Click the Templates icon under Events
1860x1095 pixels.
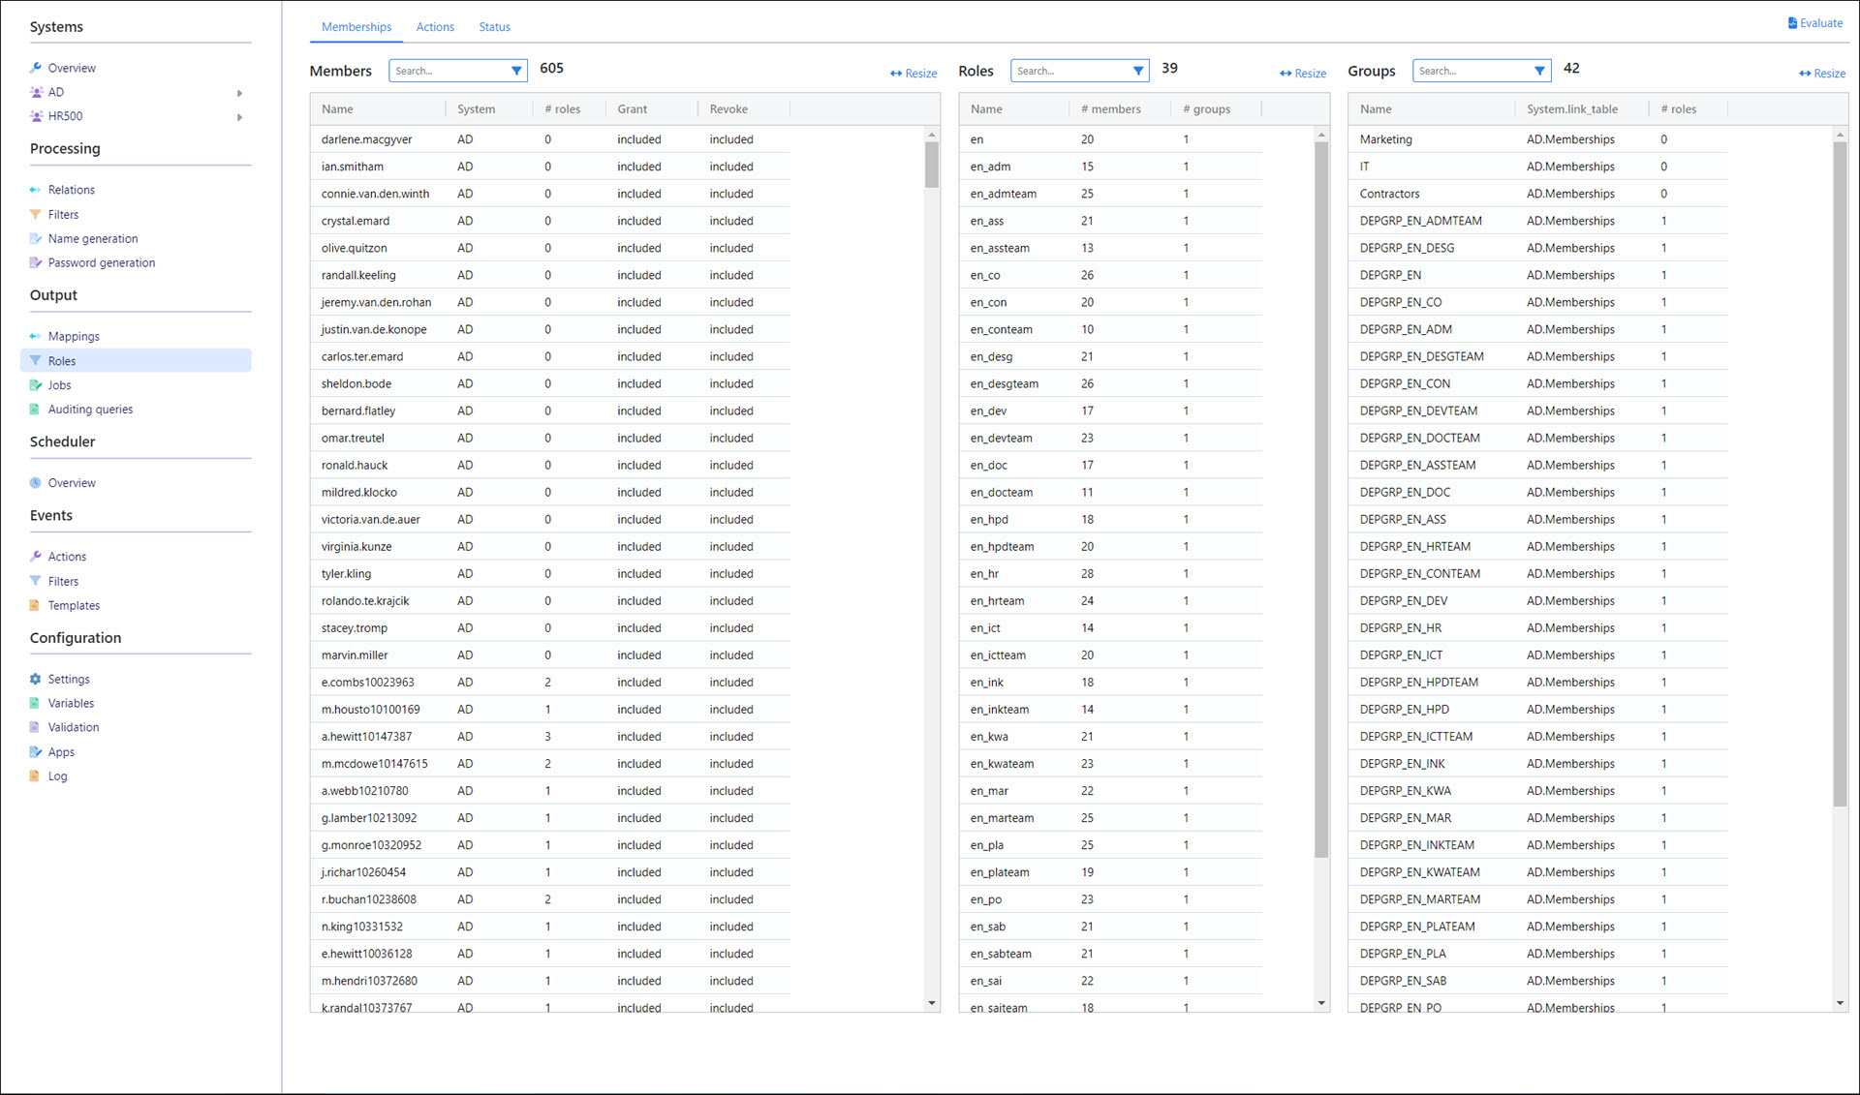[x=36, y=606]
